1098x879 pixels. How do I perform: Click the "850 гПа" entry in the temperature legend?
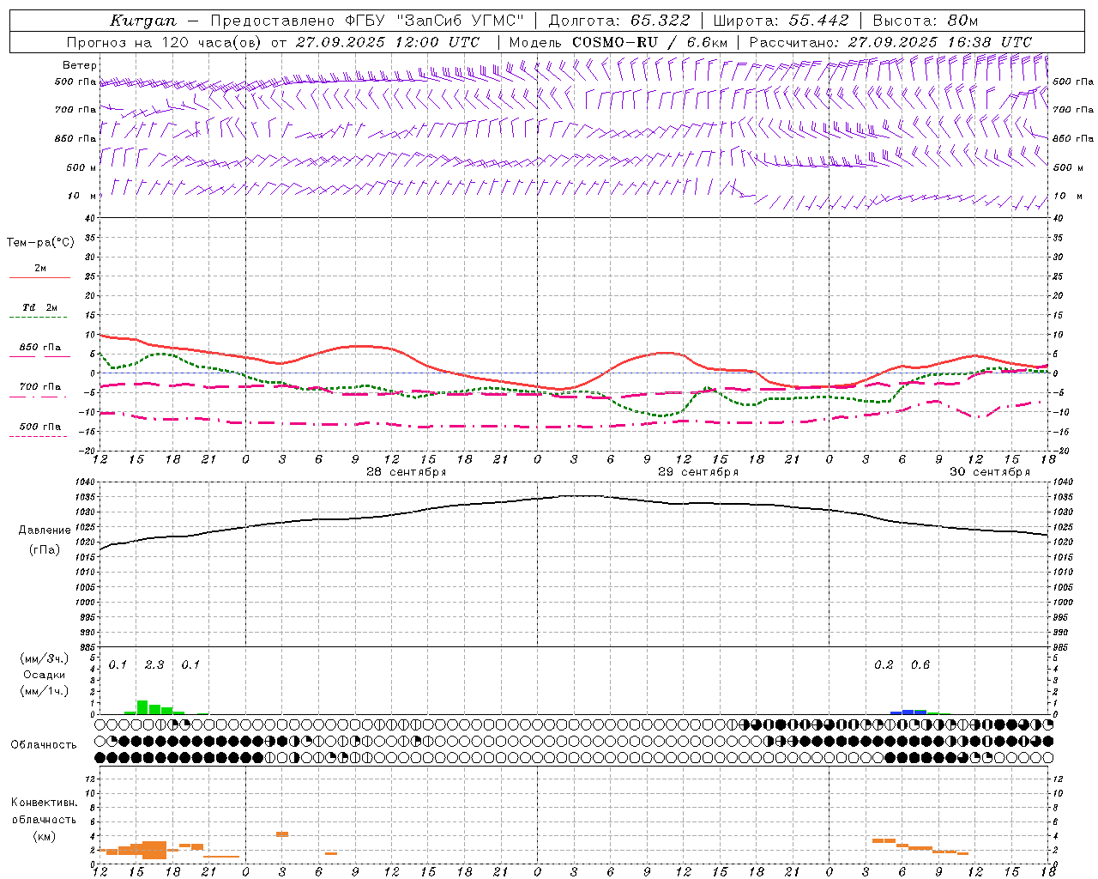pyautogui.click(x=39, y=348)
